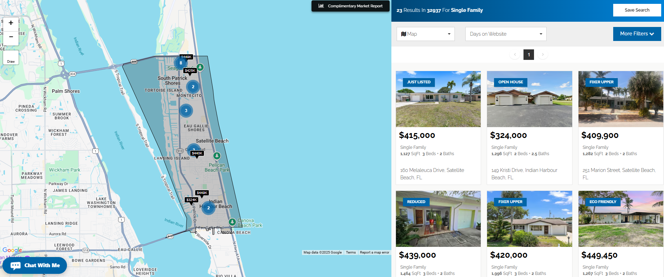Click Pelican Beach Park tree pin
664x277 pixels.
coord(217,155)
